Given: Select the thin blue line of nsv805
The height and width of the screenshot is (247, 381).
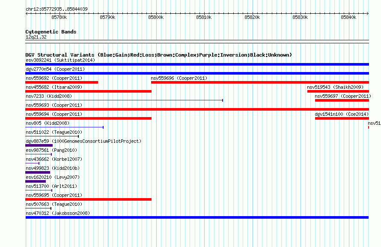Looking at the screenshot, I should (64, 127).
